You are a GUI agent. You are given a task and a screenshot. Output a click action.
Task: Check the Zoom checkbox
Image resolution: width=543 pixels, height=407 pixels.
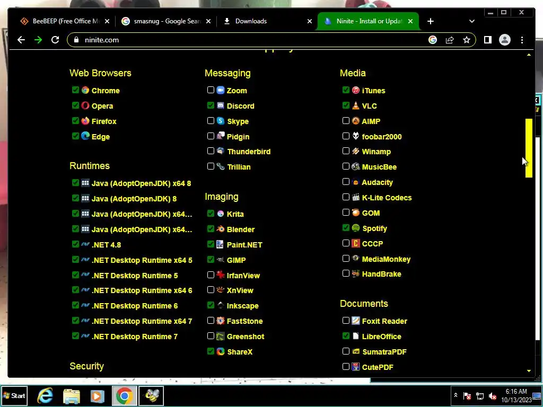(x=211, y=90)
